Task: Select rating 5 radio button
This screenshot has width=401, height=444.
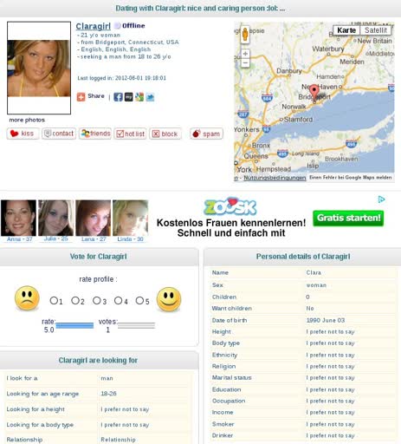Action: (139, 301)
